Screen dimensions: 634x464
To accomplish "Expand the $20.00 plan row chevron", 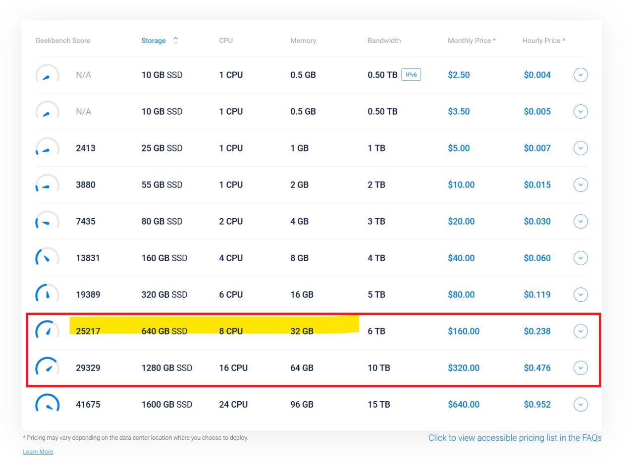I will [581, 222].
